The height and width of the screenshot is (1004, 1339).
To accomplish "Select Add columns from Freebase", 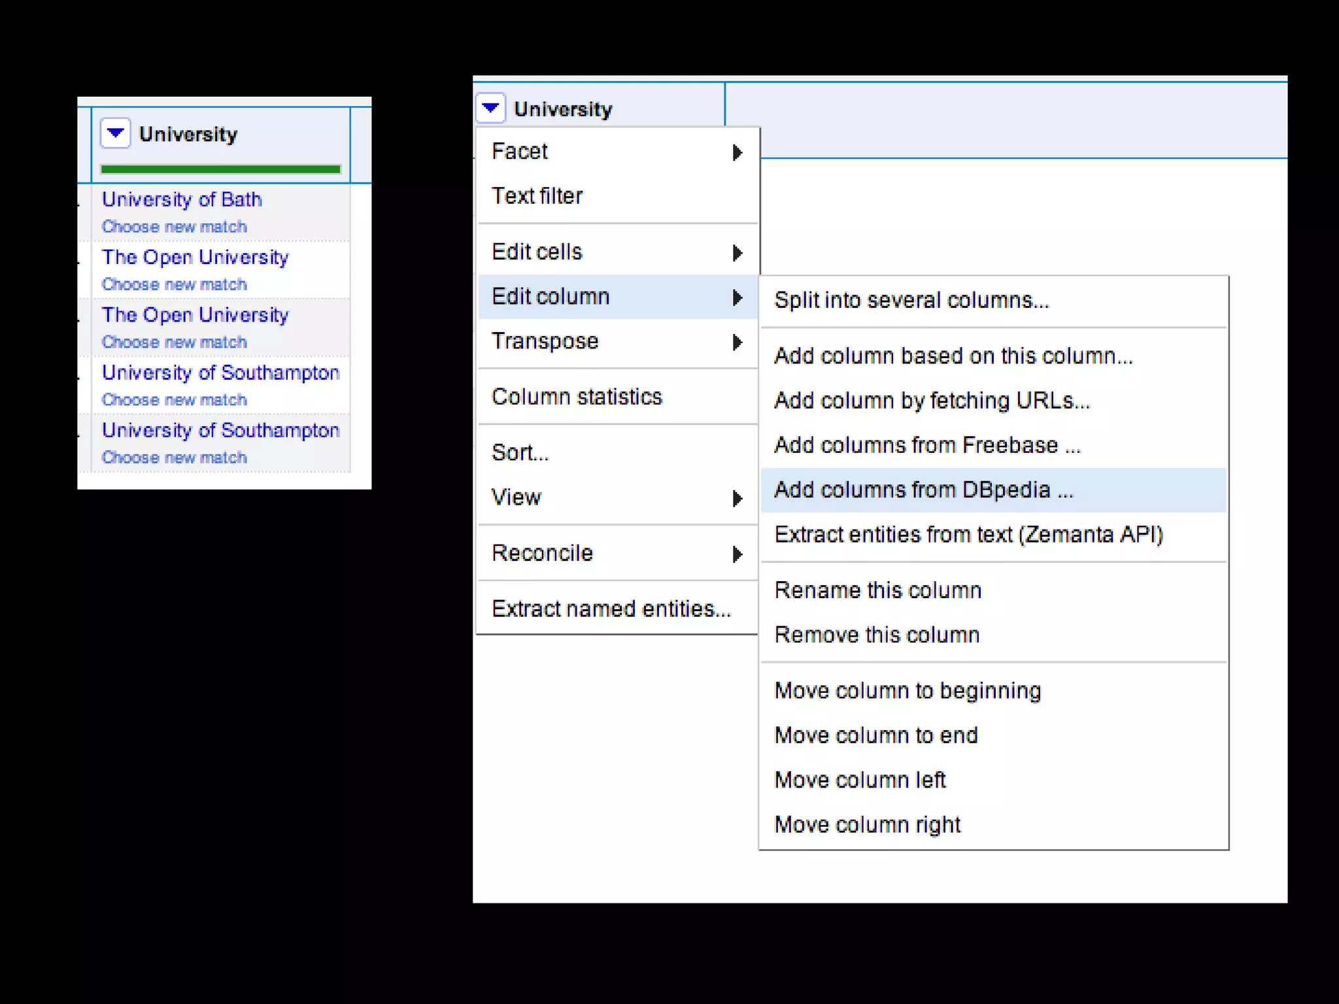I will (x=927, y=445).
